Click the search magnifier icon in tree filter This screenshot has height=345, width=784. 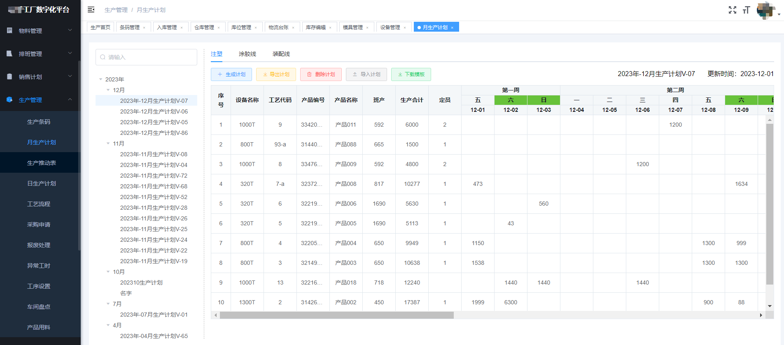click(103, 57)
